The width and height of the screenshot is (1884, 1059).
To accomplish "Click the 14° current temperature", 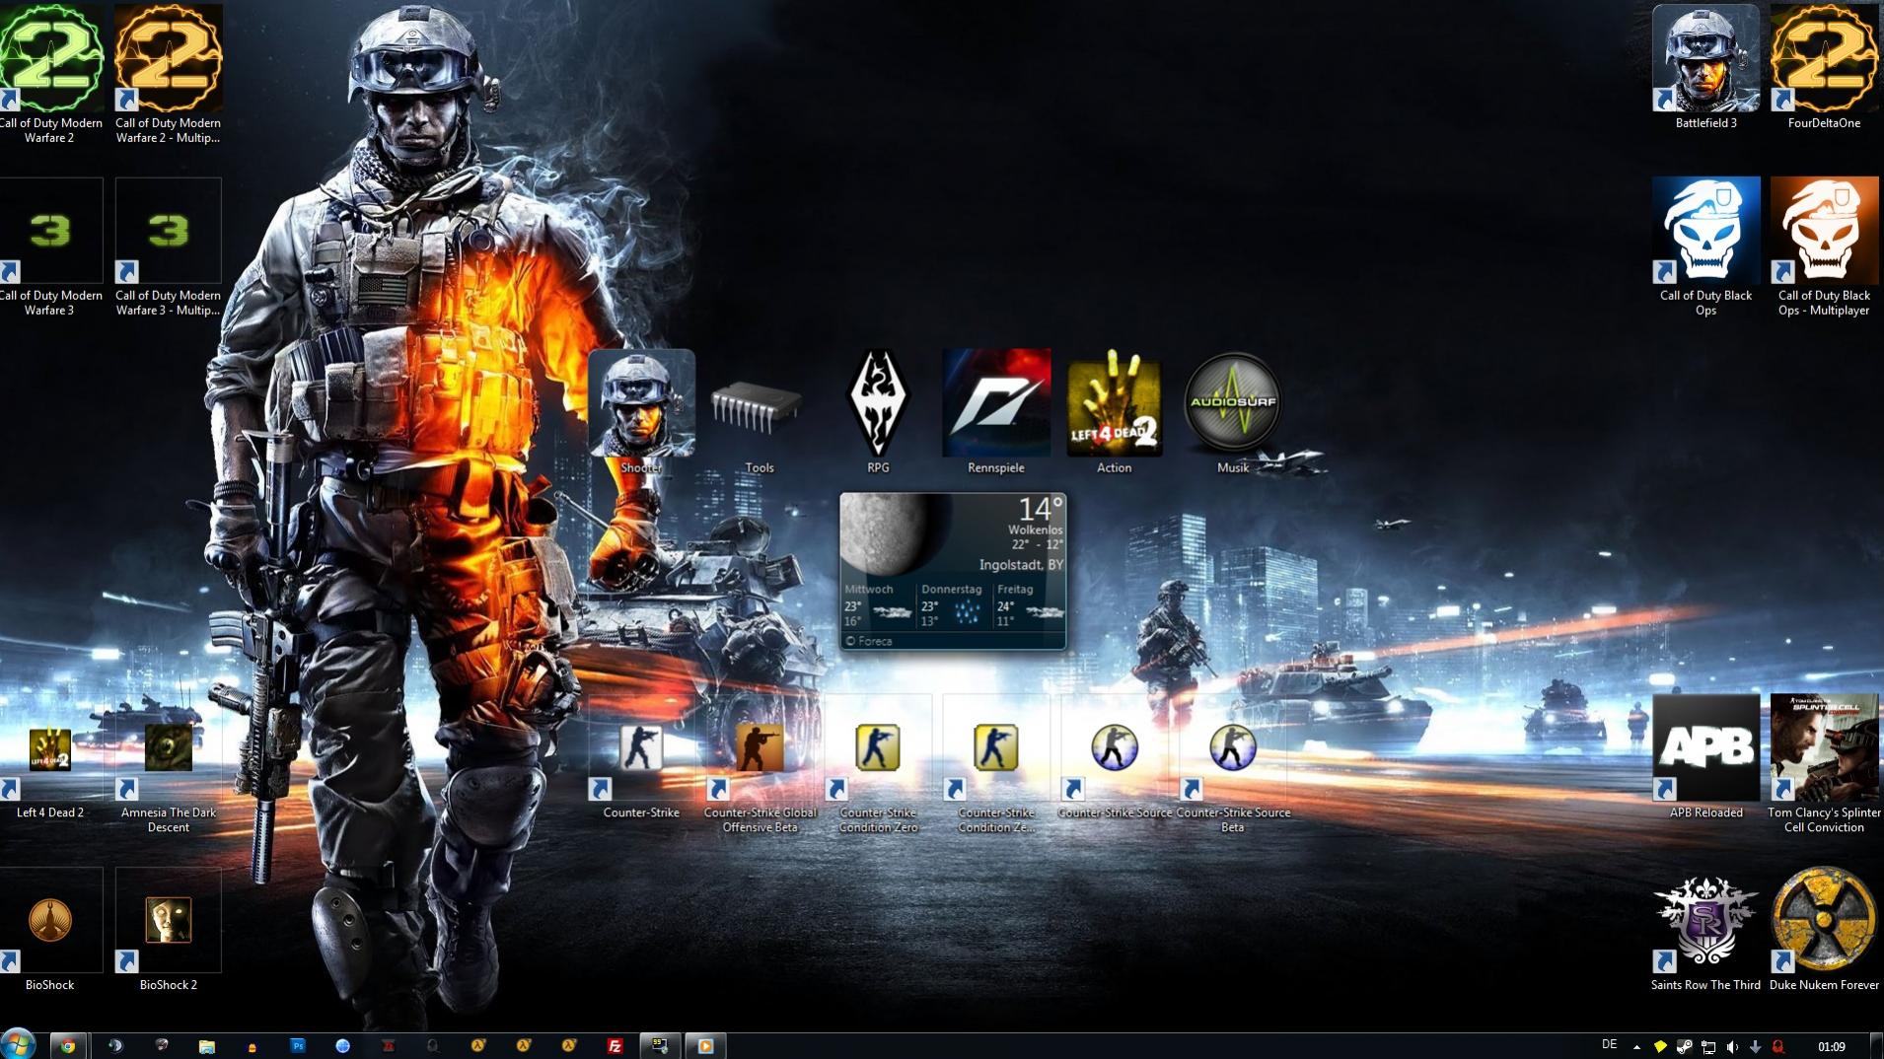I will 1041,509.
